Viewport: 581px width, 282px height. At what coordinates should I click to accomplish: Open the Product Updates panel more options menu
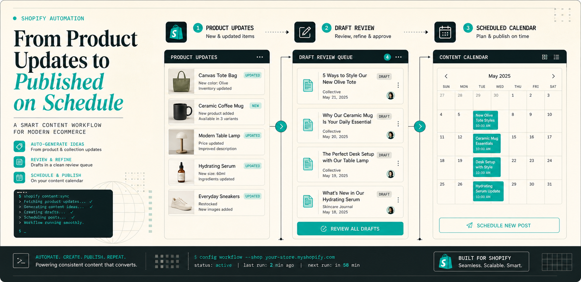coord(260,57)
